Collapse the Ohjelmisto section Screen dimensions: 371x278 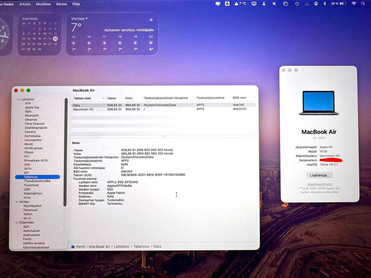click(17, 223)
